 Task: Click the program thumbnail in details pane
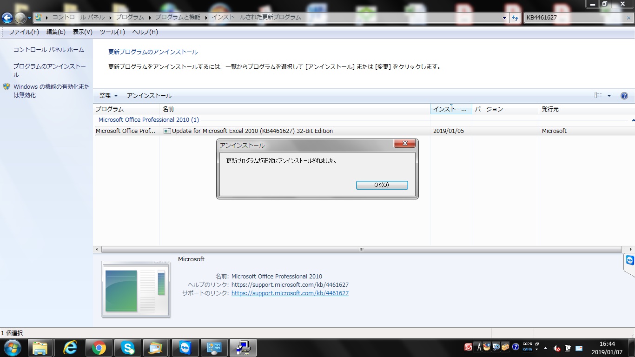(136, 289)
